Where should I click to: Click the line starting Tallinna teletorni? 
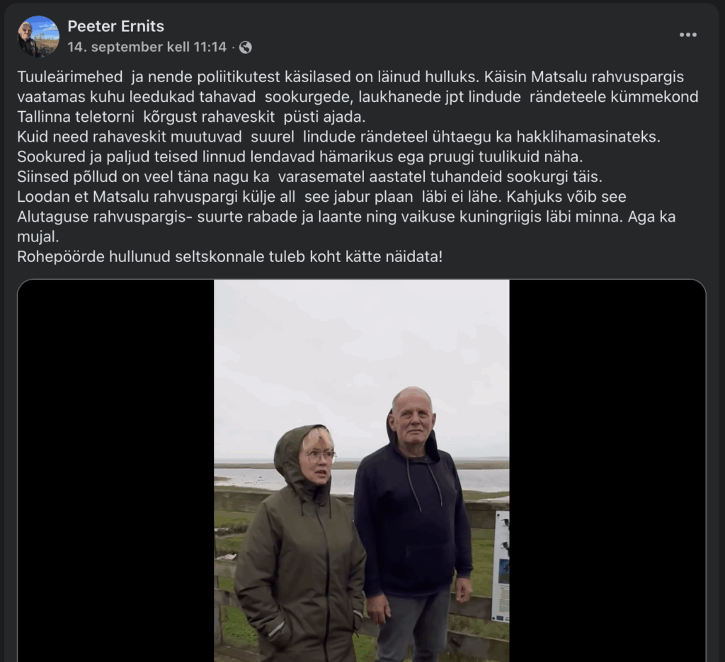191,117
